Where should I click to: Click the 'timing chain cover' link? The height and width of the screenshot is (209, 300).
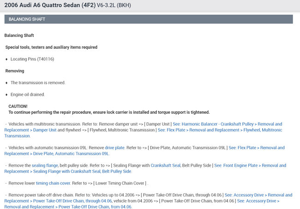(53, 183)
